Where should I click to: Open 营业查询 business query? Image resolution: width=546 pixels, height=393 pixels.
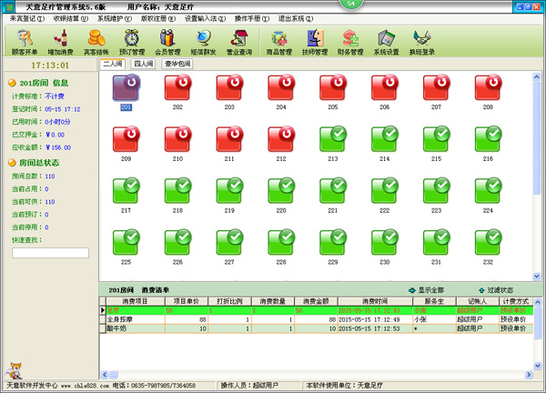(239, 42)
